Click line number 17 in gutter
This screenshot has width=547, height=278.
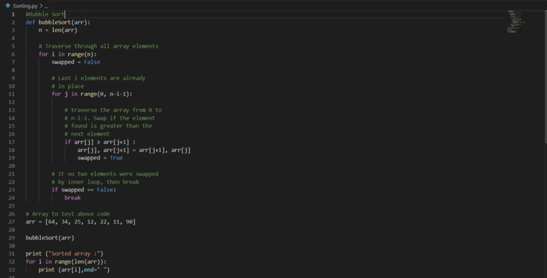coord(12,142)
